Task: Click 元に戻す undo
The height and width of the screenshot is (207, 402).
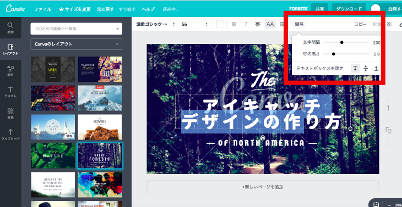Action: 105,9
